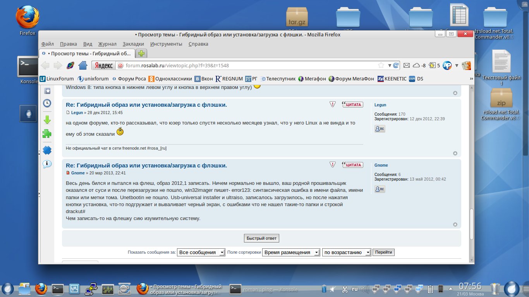Quote Legun's post with ЦИТАТА button
The image size is (529, 297).
pyautogui.click(x=352, y=104)
